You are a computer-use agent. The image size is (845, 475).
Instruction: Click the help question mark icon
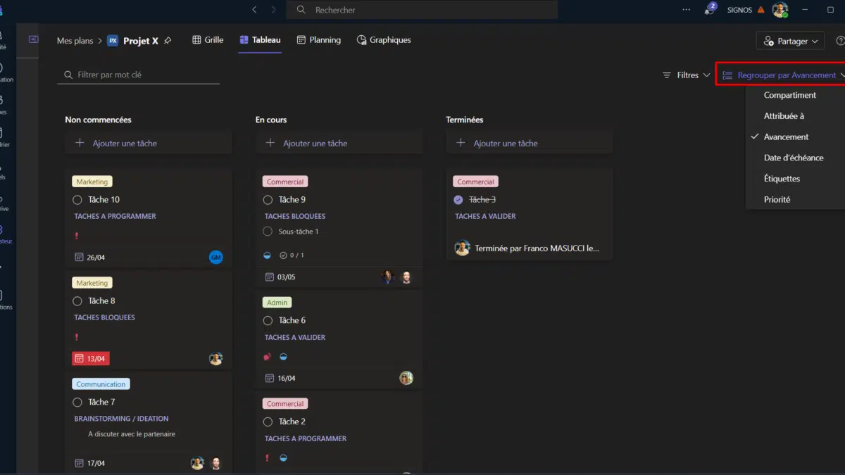[840, 41]
